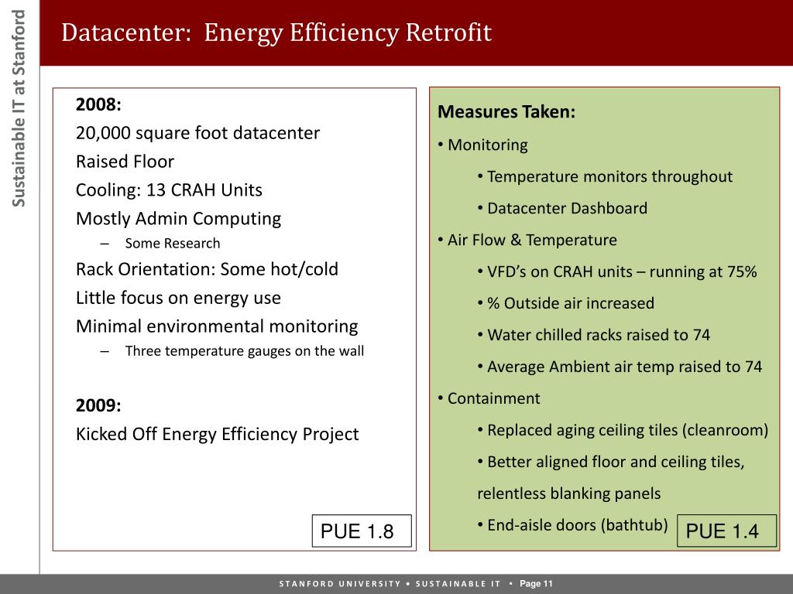
Task: Select 'Three temperature gauges on the wall'
Action: (x=245, y=351)
